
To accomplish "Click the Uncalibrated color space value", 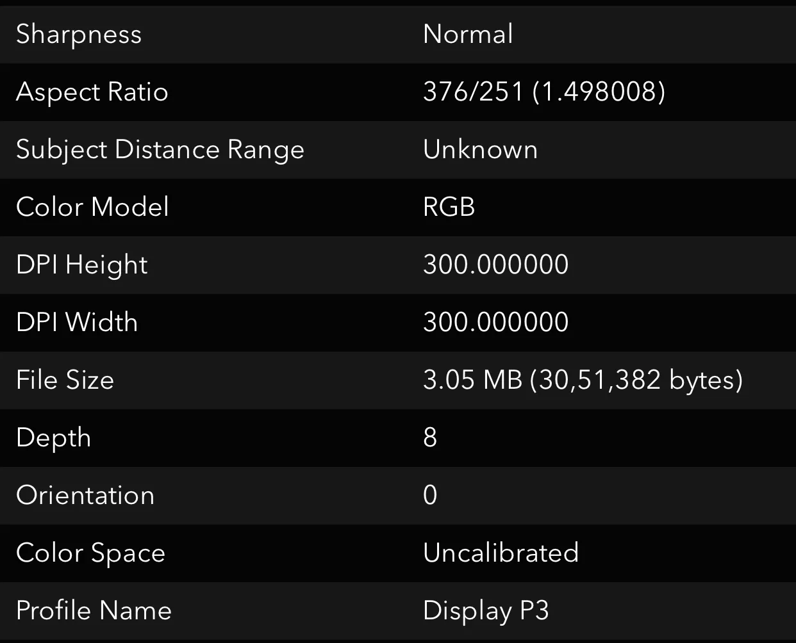I will [x=501, y=553].
